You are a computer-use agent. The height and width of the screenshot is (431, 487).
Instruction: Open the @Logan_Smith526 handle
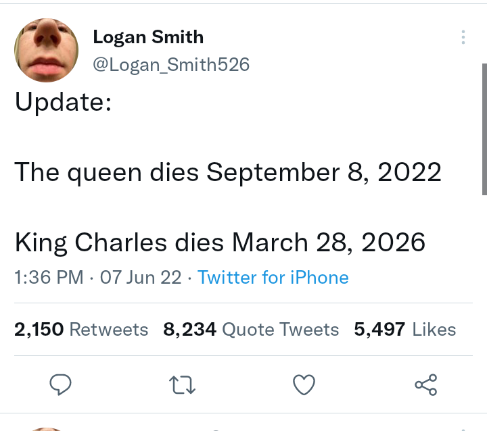tap(171, 64)
